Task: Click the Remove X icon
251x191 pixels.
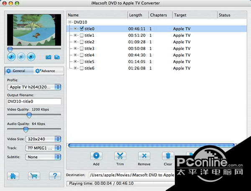Action: [x=144, y=156]
